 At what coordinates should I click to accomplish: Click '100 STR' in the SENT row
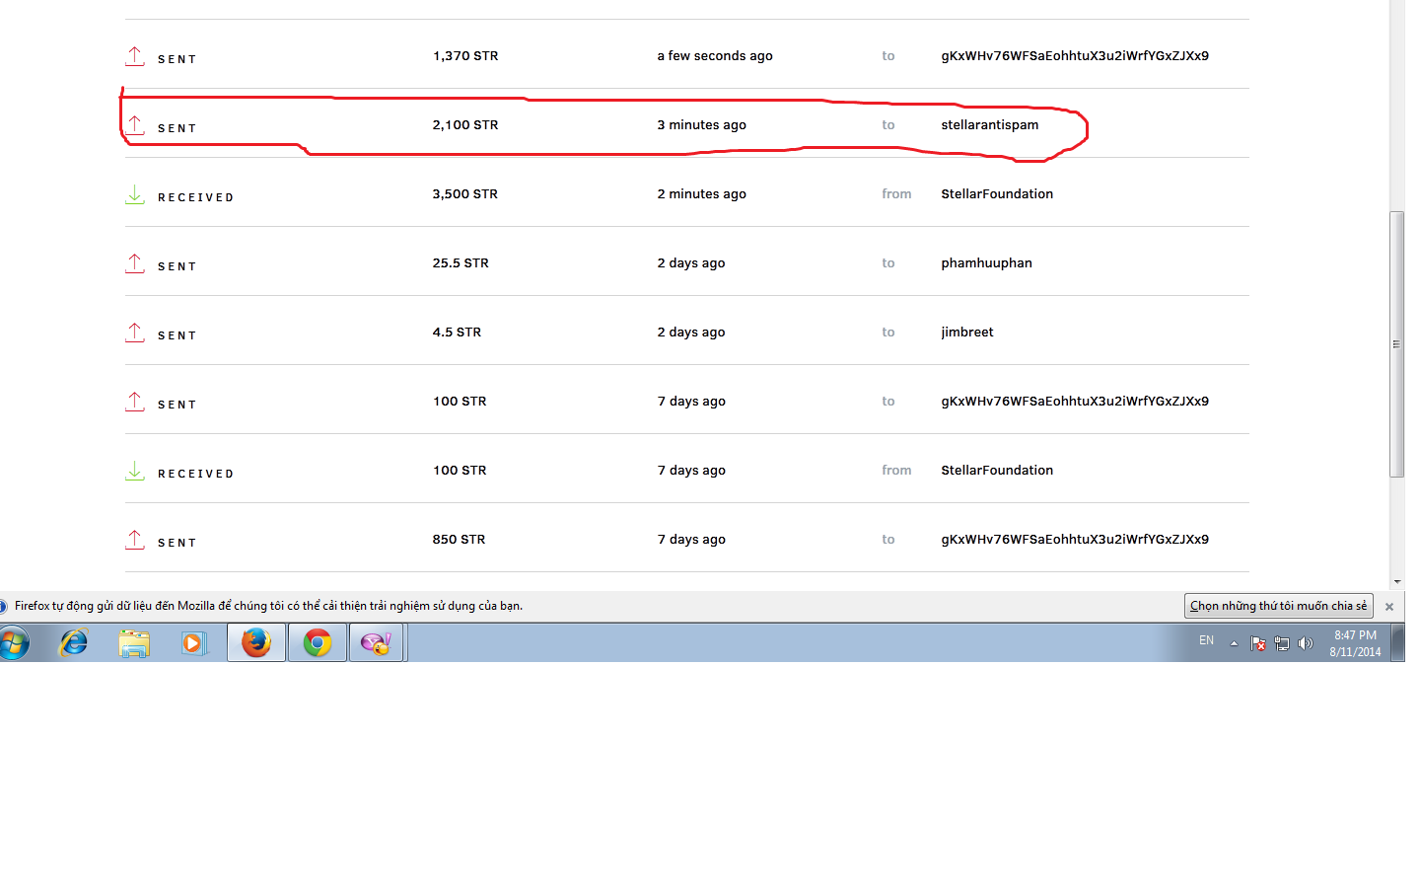tap(460, 402)
